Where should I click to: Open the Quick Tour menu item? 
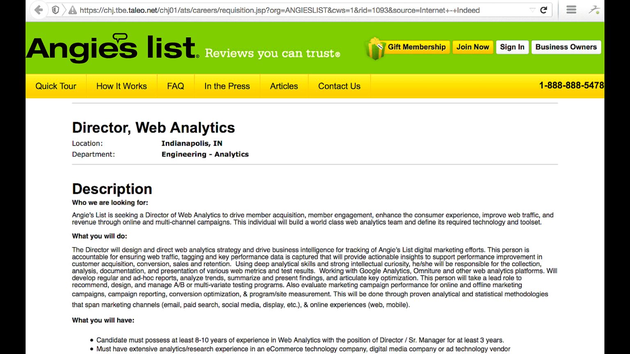pyautogui.click(x=56, y=86)
